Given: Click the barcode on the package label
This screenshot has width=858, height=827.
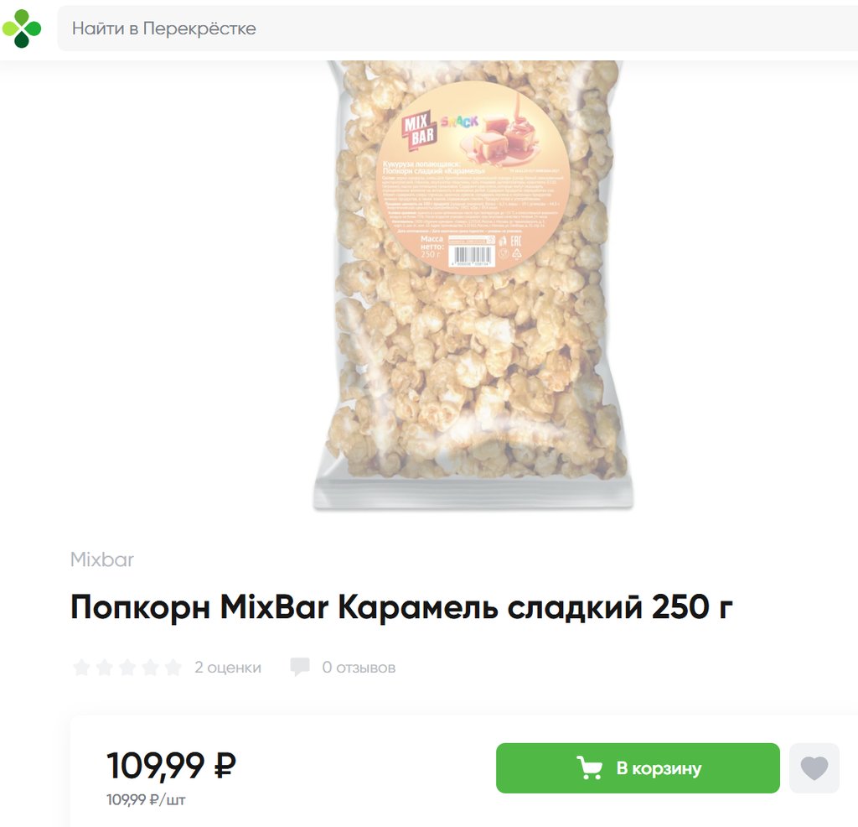Looking at the screenshot, I should pyautogui.click(x=473, y=256).
